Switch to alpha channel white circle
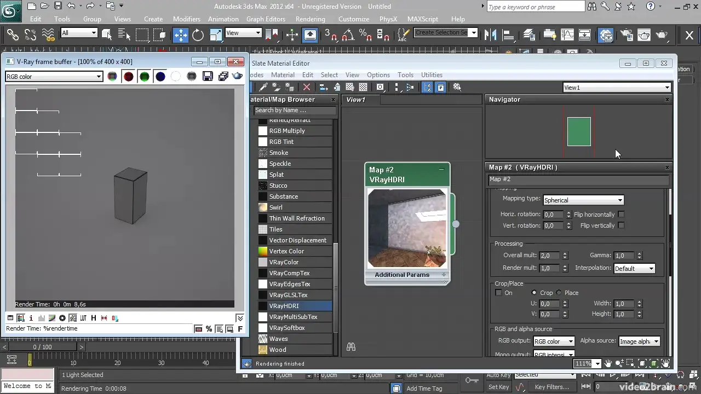701x394 pixels. (x=176, y=77)
